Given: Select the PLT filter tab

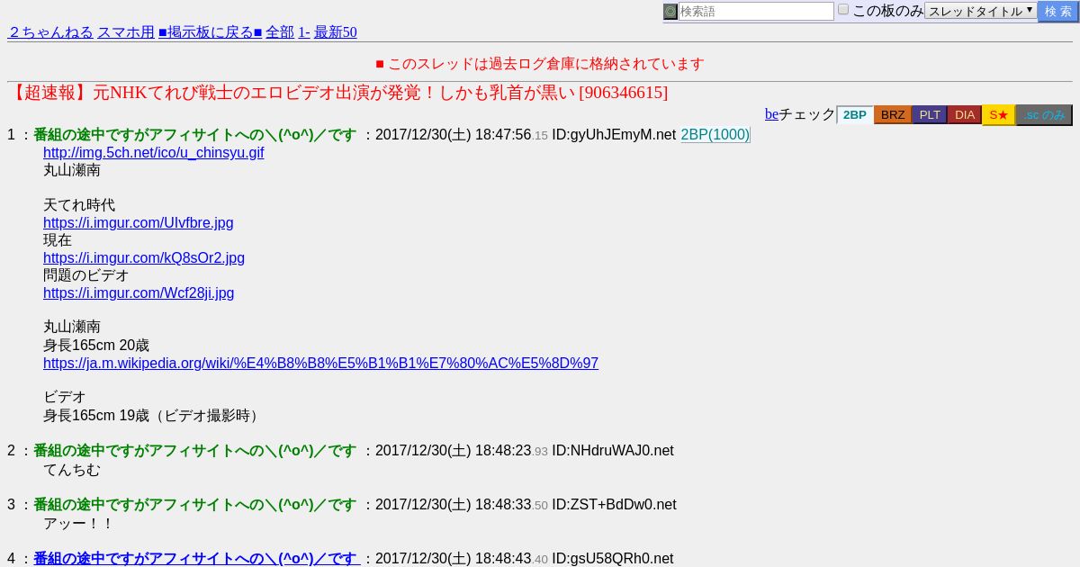Looking at the screenshot, I should (930, 115).
